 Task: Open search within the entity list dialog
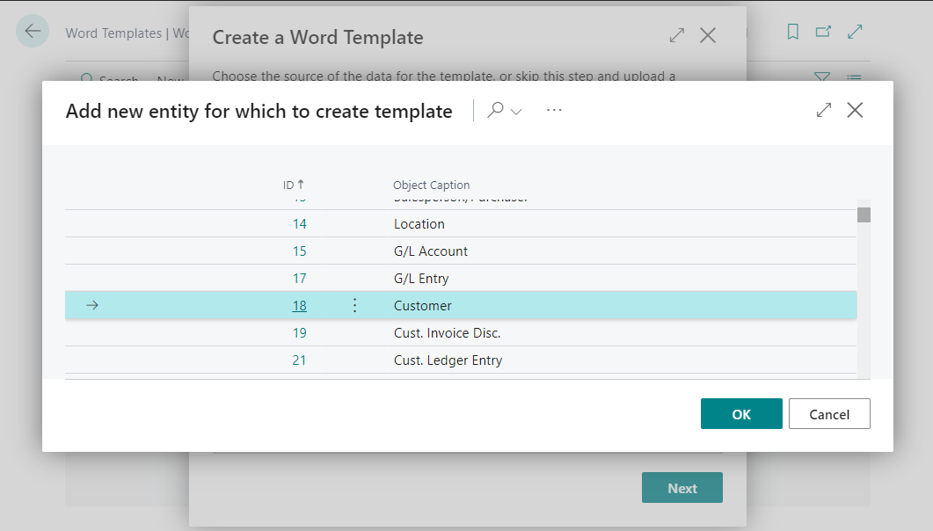(494, 111)
